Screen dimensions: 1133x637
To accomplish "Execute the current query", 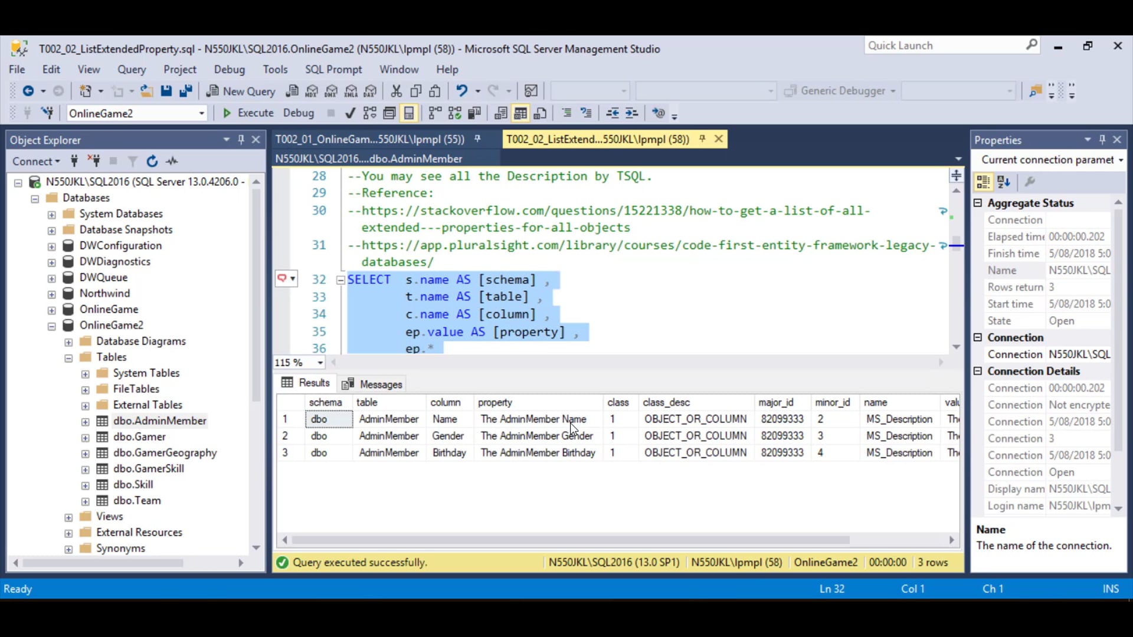I will click(x=247, y=113).
